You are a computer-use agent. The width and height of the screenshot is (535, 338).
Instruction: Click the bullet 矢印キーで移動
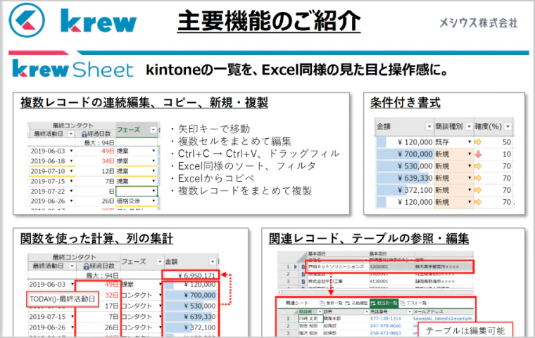(214, 129)
